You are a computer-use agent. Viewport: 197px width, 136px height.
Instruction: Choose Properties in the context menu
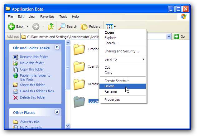click(x=123, y=100)
